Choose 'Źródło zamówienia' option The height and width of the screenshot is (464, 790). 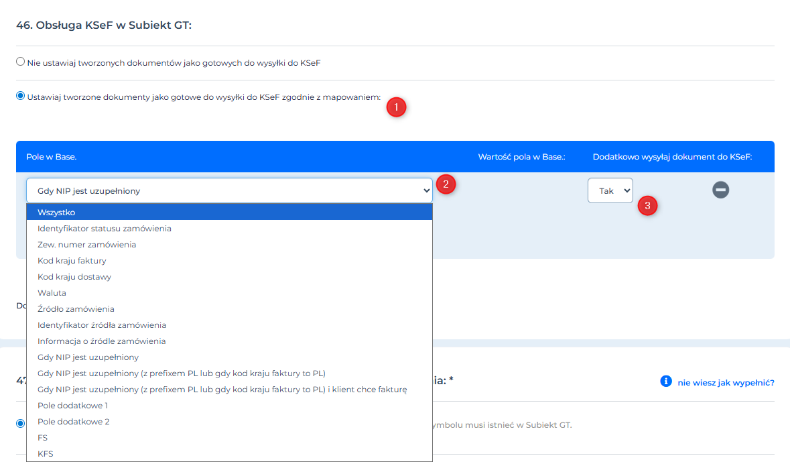click(x=229, y=309)
